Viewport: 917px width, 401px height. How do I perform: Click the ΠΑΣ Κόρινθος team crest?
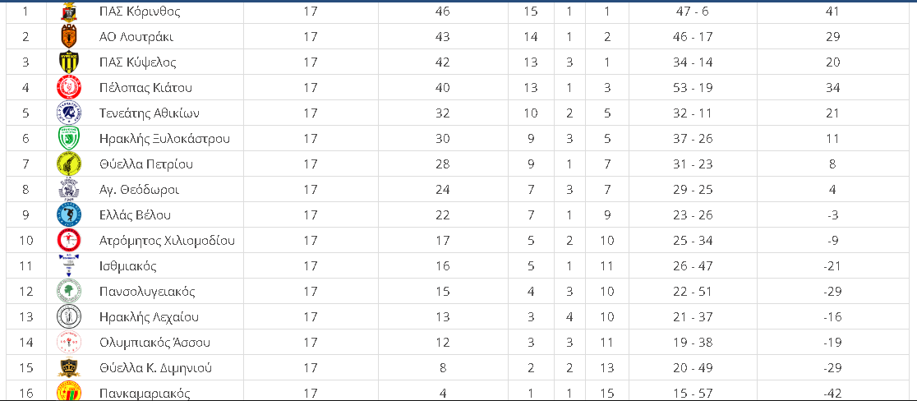(x=69, y=12)
